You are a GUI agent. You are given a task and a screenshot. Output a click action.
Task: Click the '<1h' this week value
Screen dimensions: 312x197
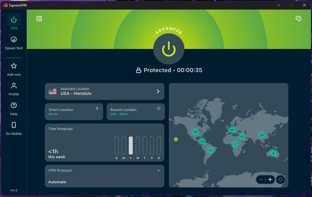click(53, 151)
